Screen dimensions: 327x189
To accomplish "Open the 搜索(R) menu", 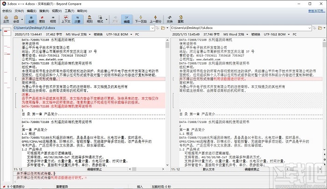I will click(x=44, y=11).
